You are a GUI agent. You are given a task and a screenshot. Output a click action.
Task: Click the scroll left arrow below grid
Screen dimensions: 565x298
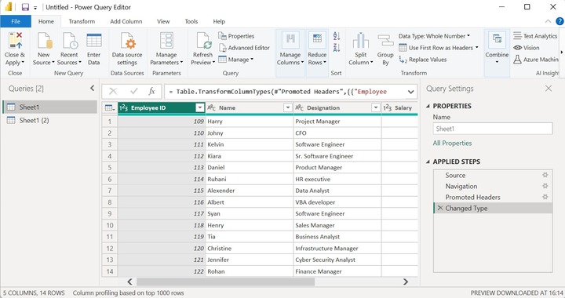coord(129,282)
